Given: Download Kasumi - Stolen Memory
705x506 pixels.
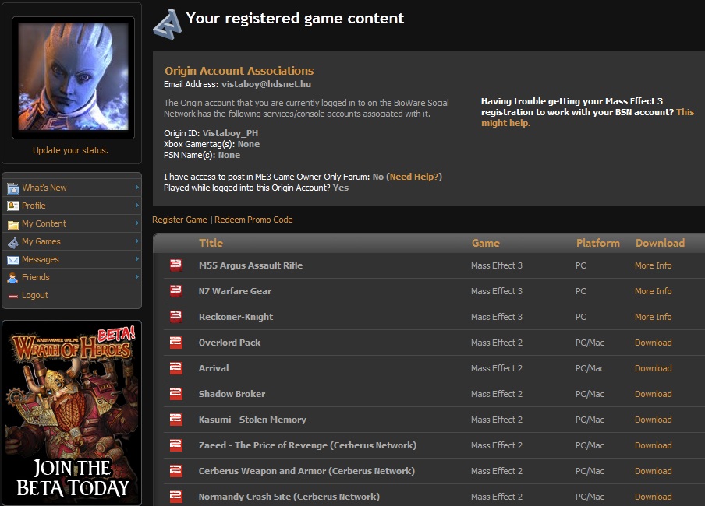Looking at the screenshot, I should pos(654,420).
